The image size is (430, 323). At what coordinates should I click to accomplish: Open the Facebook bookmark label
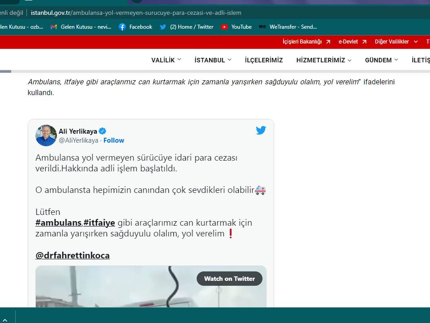(141, 27)
